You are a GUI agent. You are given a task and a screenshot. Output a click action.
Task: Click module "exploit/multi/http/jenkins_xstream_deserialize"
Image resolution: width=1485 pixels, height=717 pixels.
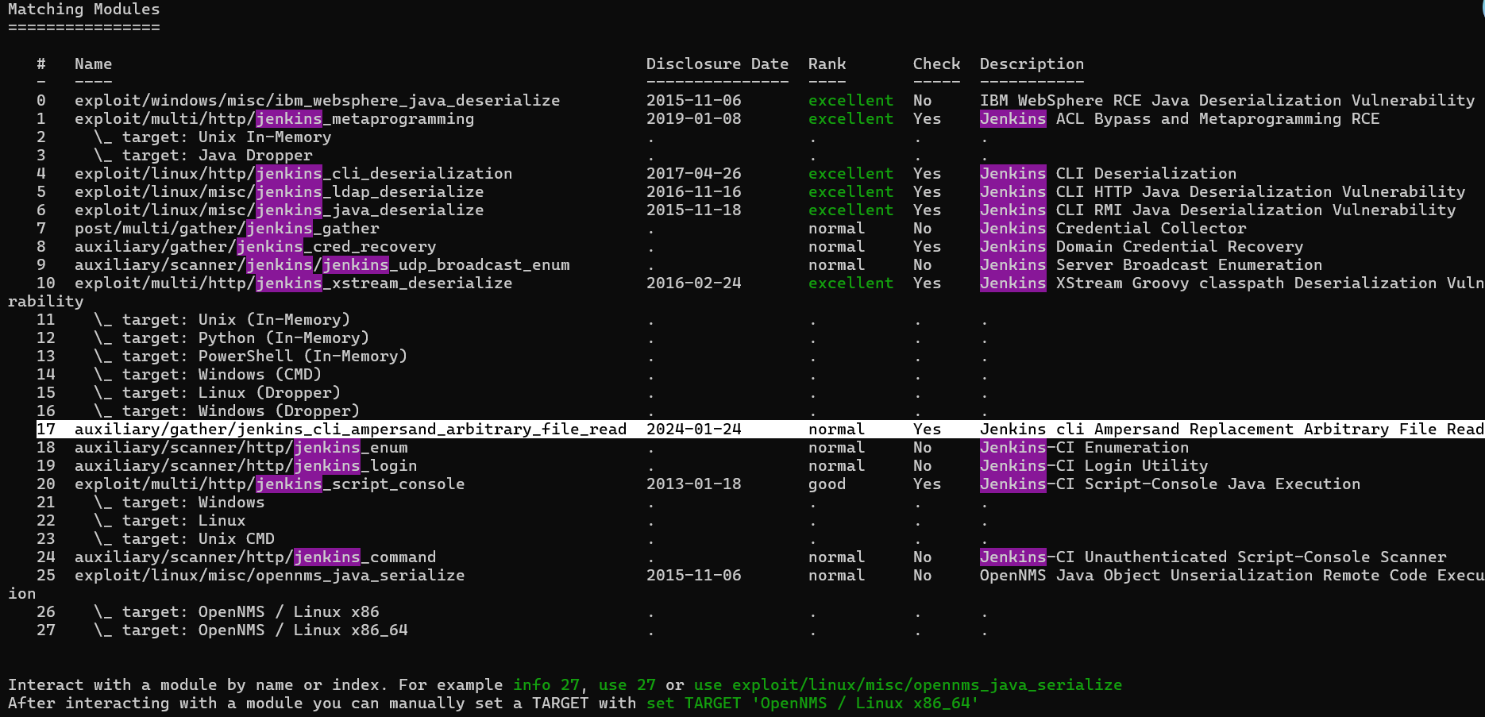point(294,283)
